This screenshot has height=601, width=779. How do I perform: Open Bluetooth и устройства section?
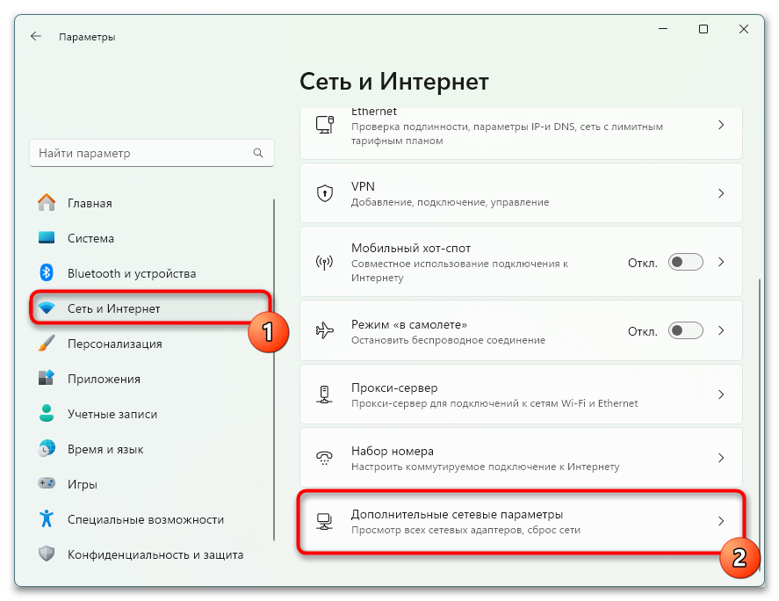pos(151,273)
